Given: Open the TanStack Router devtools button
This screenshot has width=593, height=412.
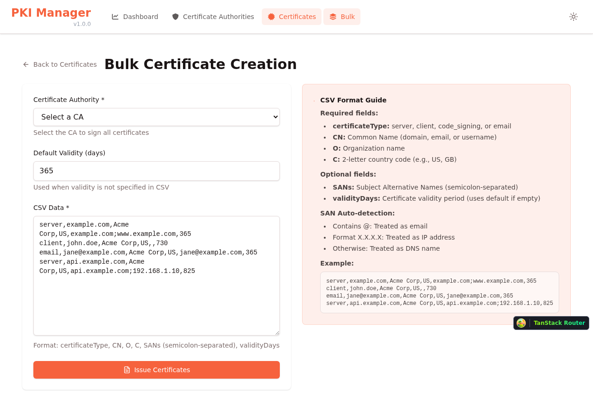Looking at the screenshot, I should (x=551, y=323).
